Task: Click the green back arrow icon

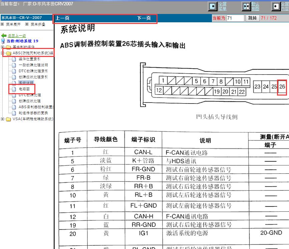Action: coord(4,36)
